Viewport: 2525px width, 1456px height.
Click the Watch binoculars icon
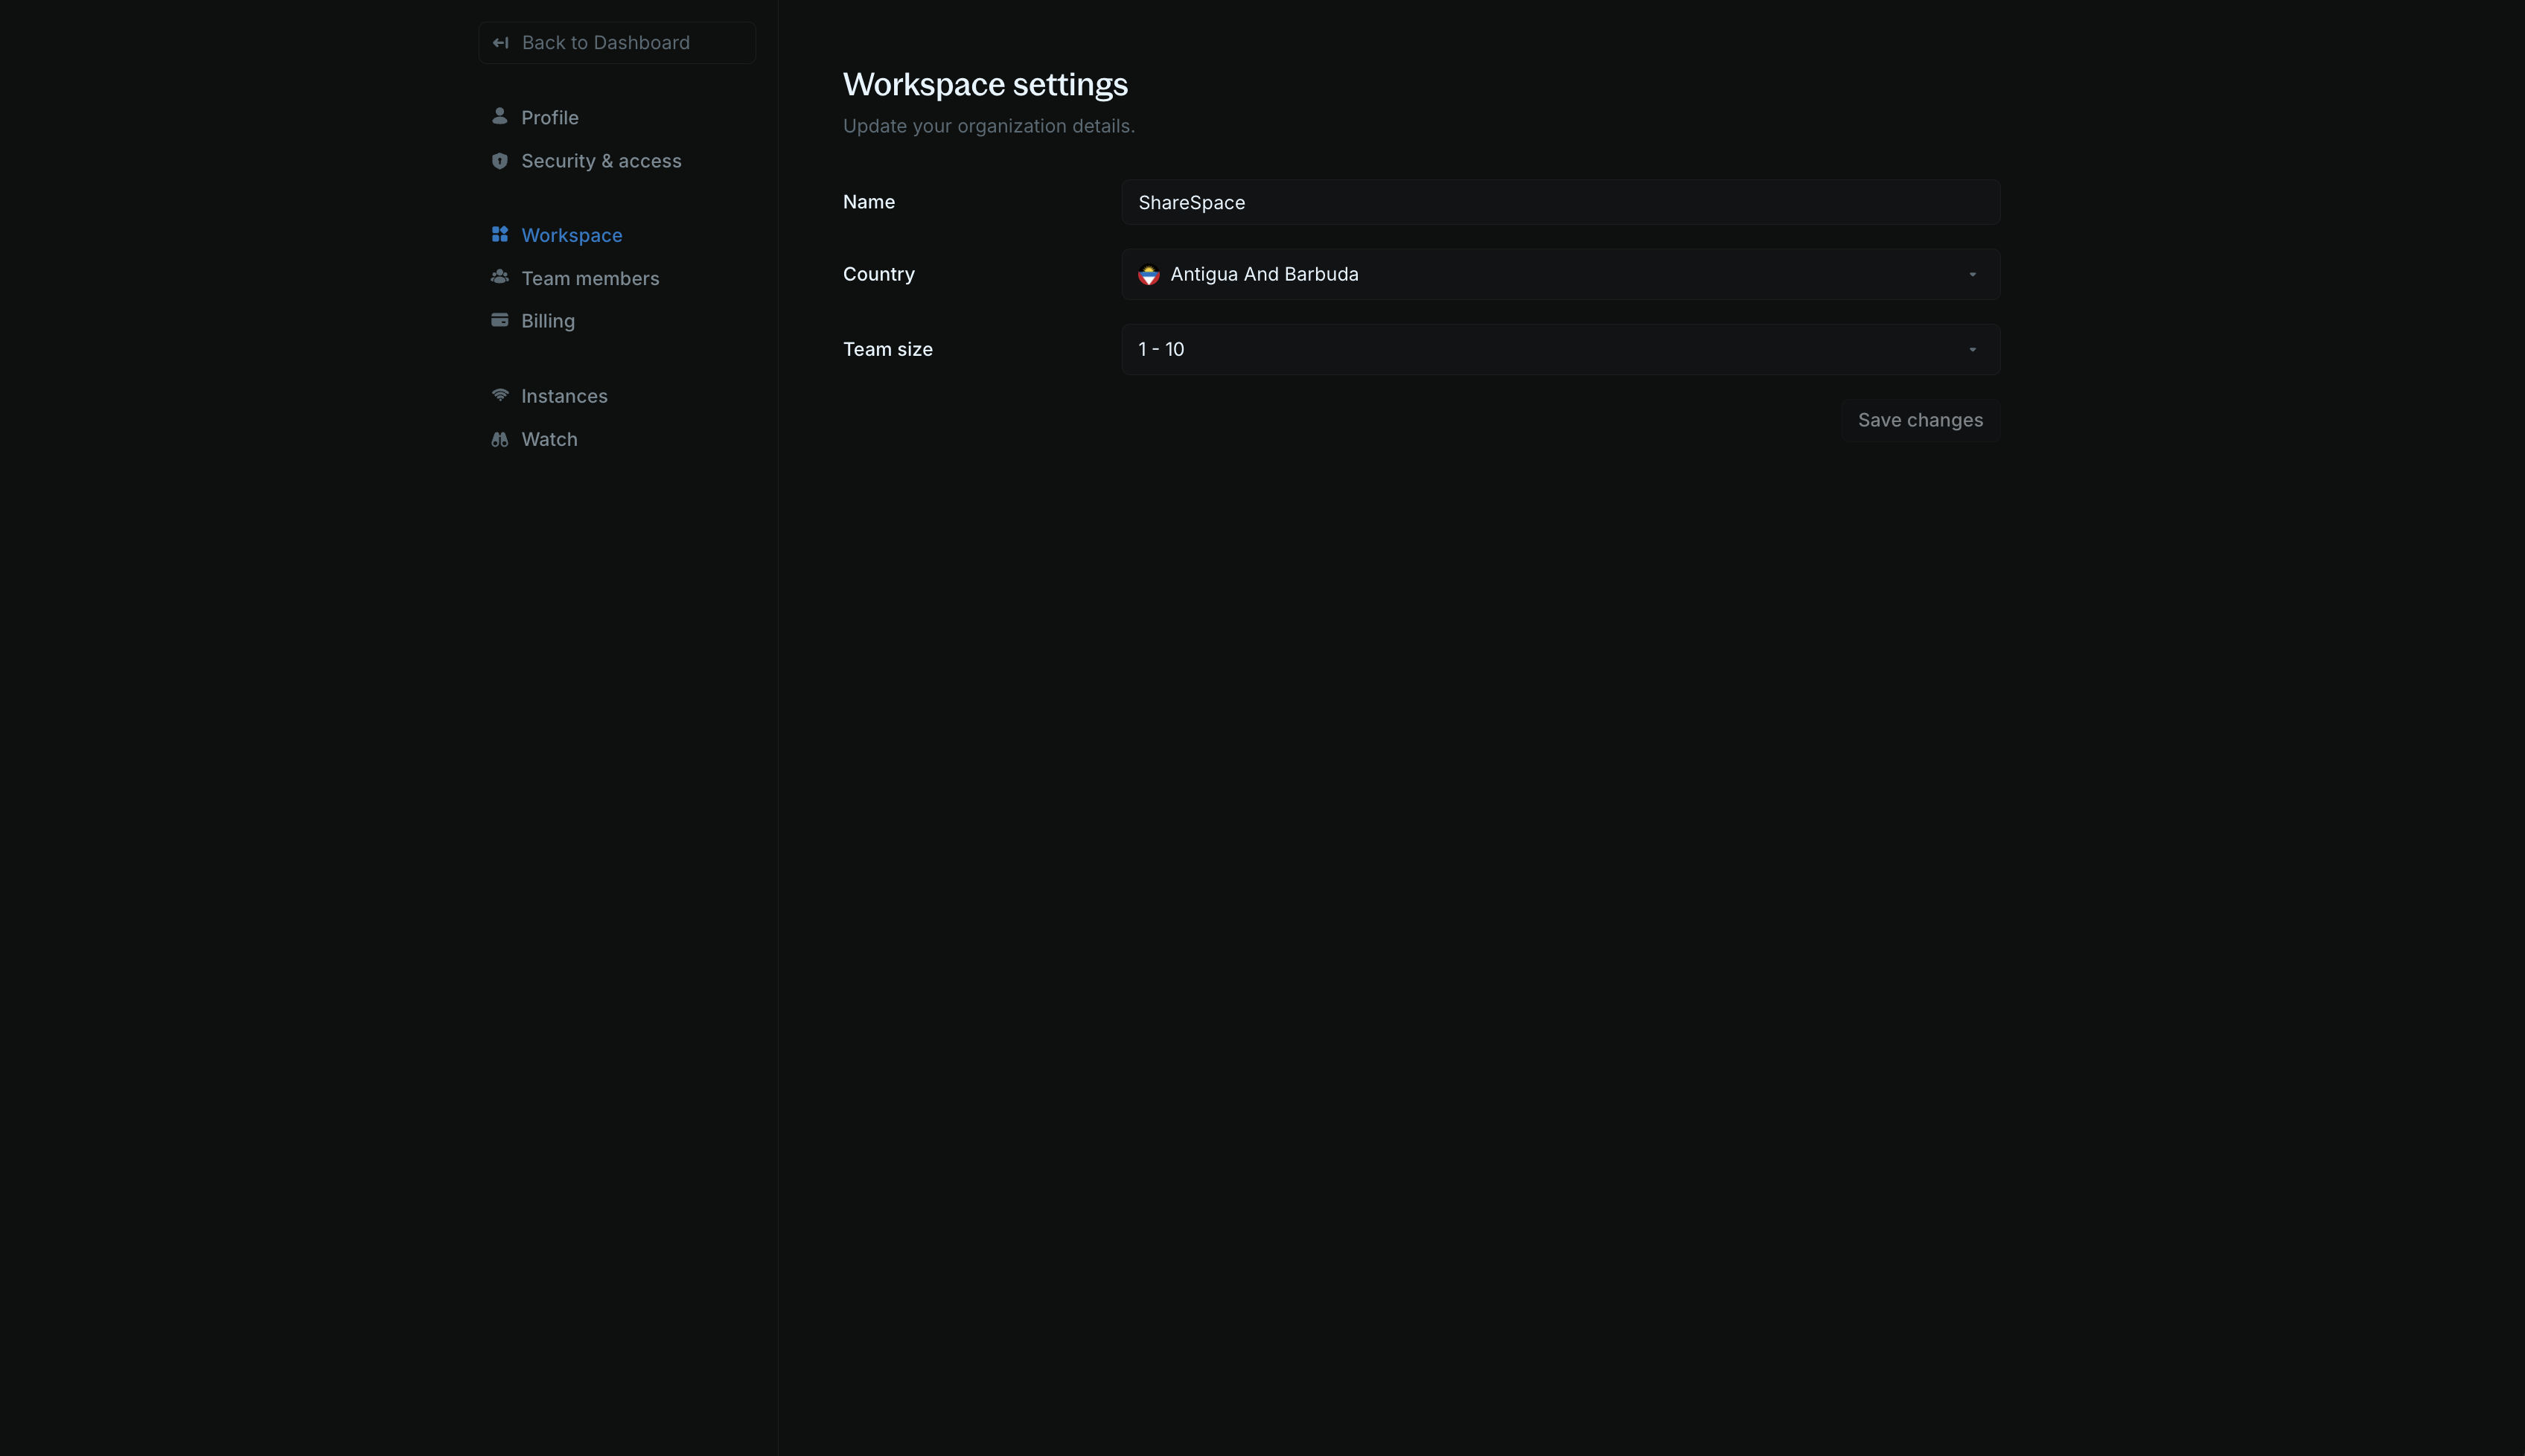[x=501, y=438]
